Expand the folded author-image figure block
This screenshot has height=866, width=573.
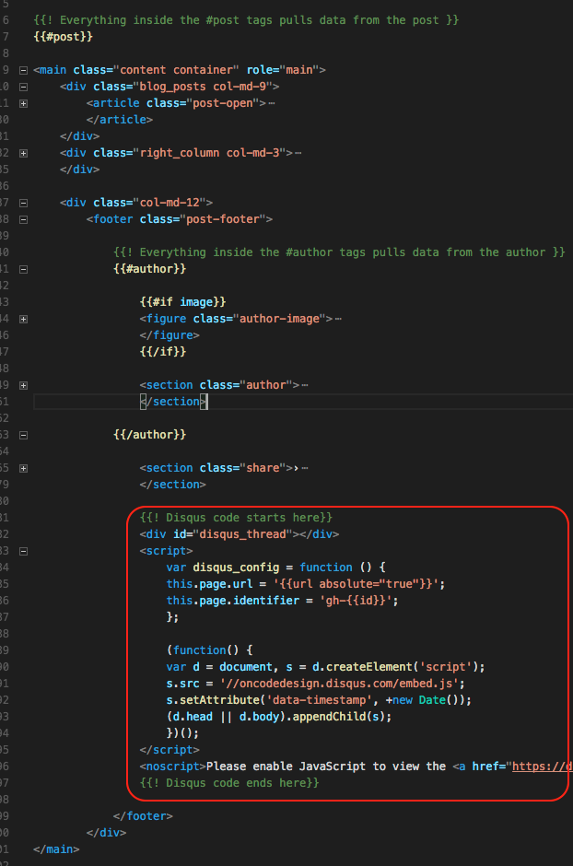click(23, 319)
